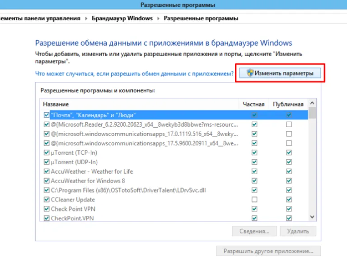The image size is (347, 261).
Task: Click the Удалить button
Action: click(x=298, y=231)
